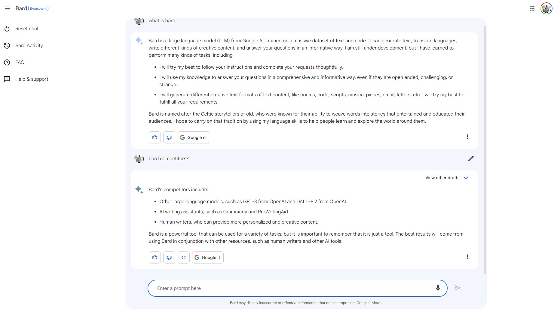Click Google it under the competitors response
Screen dimensions: 554x313
click(208, 257)
